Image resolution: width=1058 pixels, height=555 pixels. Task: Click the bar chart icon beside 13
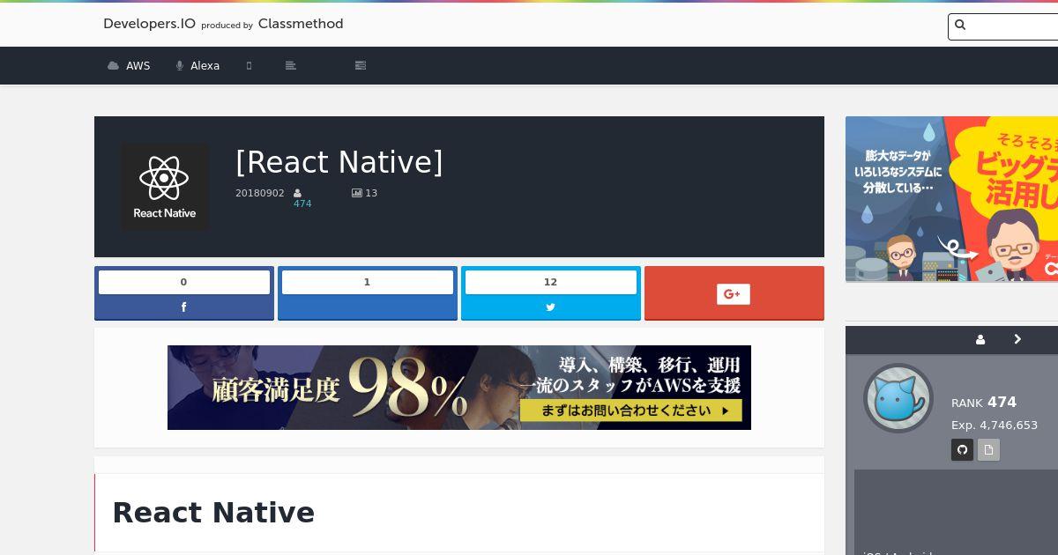click(357, 193)
